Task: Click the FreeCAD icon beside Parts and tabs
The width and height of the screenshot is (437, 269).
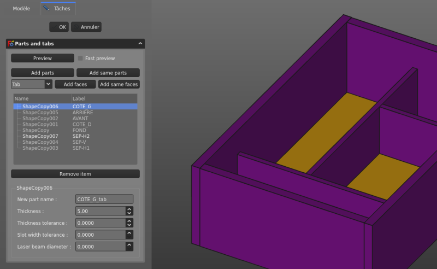Action: click(11, 44)
